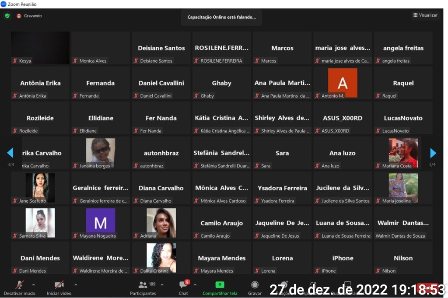The image size is (448, 298).
Task: Click Kesya's muted microphone icon
Action: pos(14,61)
